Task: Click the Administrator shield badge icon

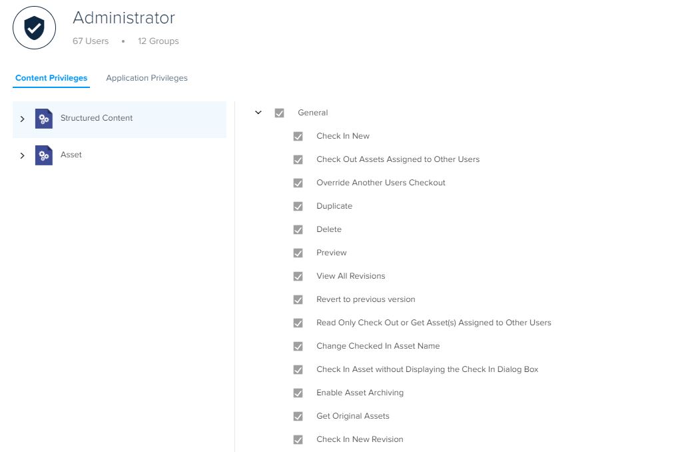Action: point(35,27)
